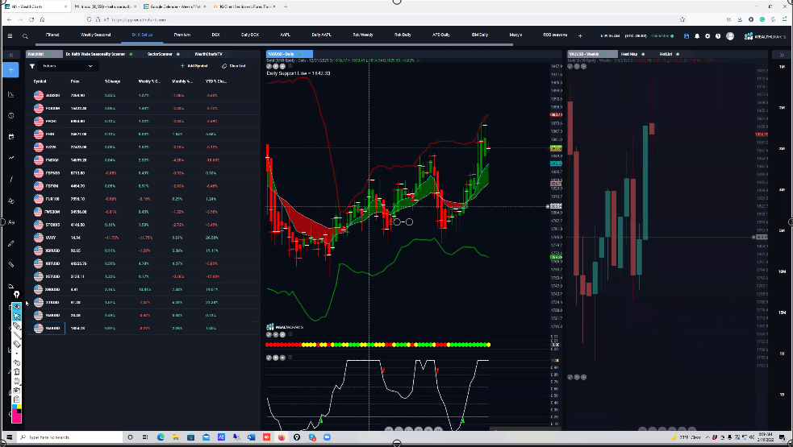
Task: Select the UVXY row in watchlist
Action: [144, 238]
